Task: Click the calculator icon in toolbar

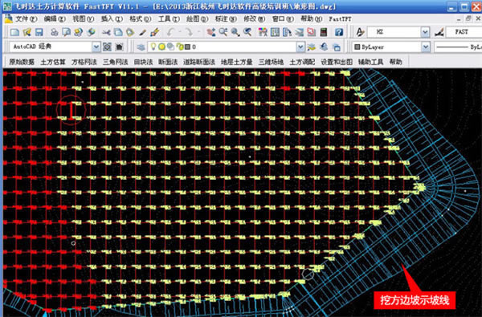Action: [324, 32]
